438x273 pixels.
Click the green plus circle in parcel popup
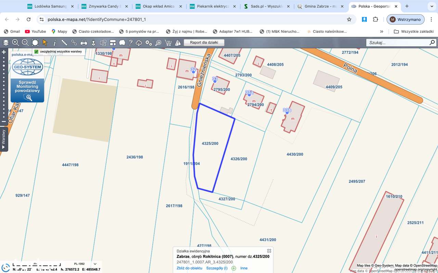[234, 268]
